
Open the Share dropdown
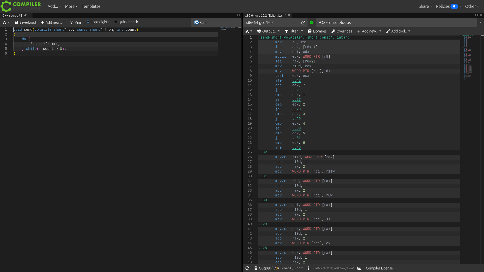coord(425,6)
